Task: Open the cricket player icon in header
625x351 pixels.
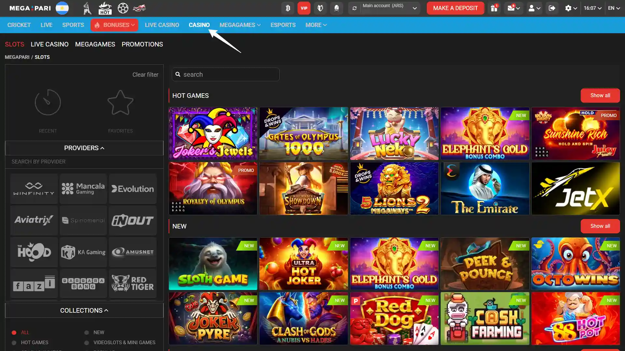Action: [87, 8]
